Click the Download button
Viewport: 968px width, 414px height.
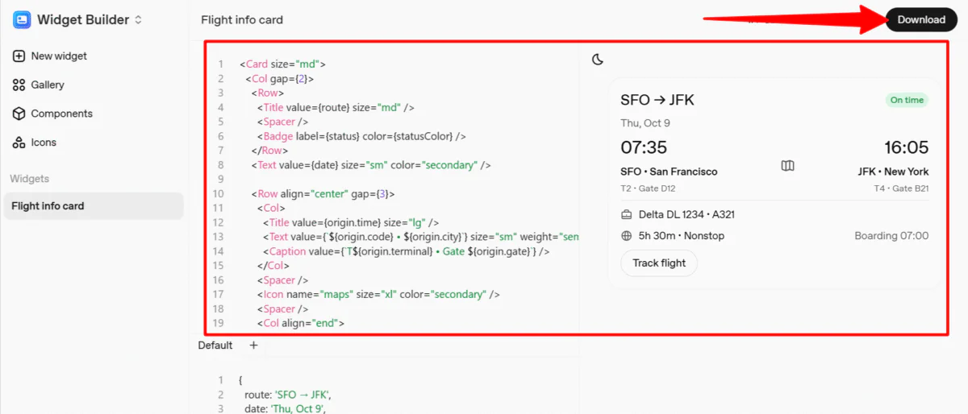pyautogui.click(x=921, y=20)
